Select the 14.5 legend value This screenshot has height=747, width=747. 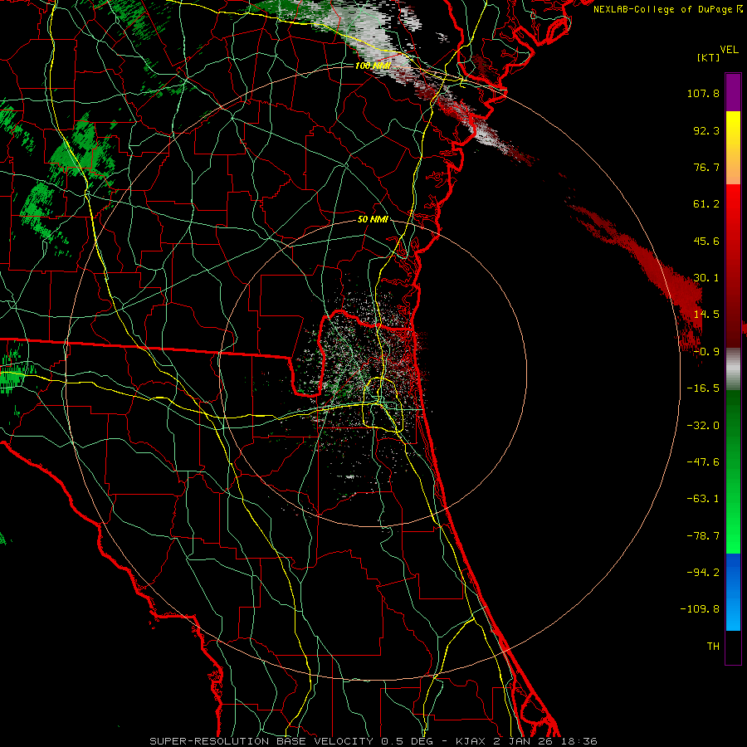pyautogui.click(x=706, y=315)
